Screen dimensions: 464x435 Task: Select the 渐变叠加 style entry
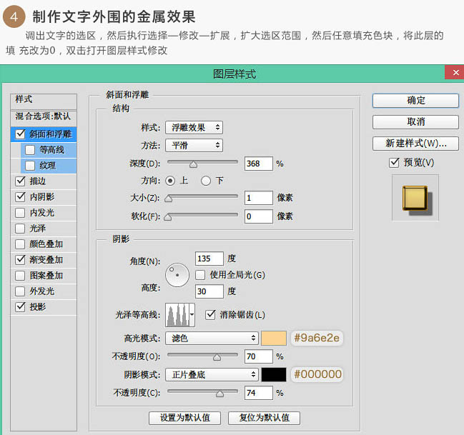(46, 259)
